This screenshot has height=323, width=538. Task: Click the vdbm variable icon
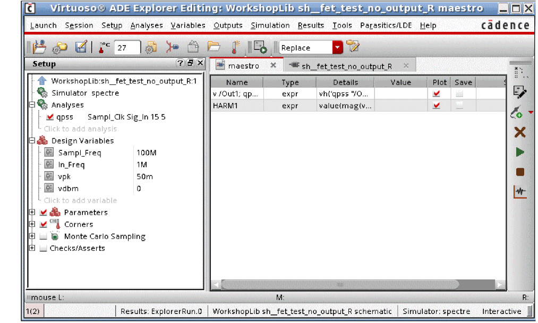click(x=49, y=188)
